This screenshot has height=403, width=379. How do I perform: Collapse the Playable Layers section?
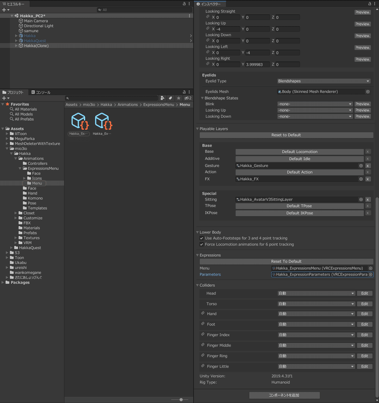[198, 129]
